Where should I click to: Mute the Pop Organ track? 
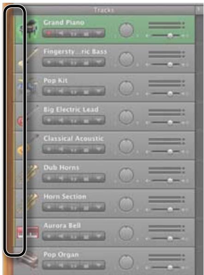point(61,265)
